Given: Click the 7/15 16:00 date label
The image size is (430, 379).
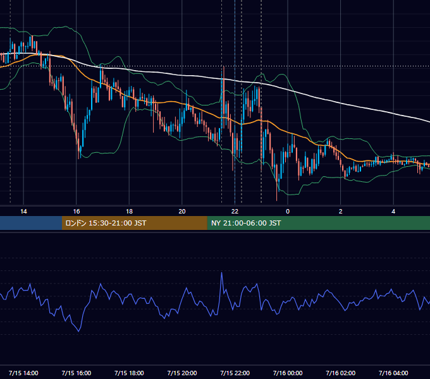Looking at the screenshot, I should click(x=77, y=373).
